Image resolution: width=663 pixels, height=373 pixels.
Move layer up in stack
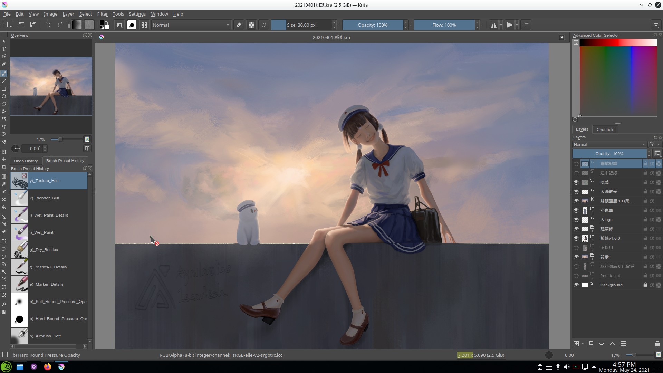tap(613, 344)
